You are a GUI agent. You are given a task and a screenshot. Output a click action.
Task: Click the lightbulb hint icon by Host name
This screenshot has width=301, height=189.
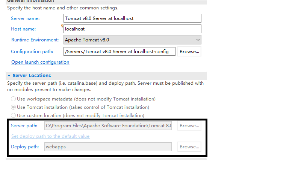tap(62, 26)
